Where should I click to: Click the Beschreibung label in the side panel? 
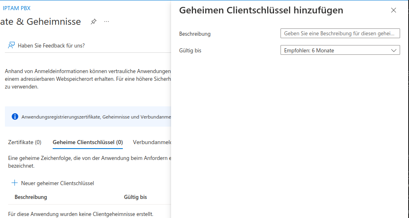pos(195,34)
